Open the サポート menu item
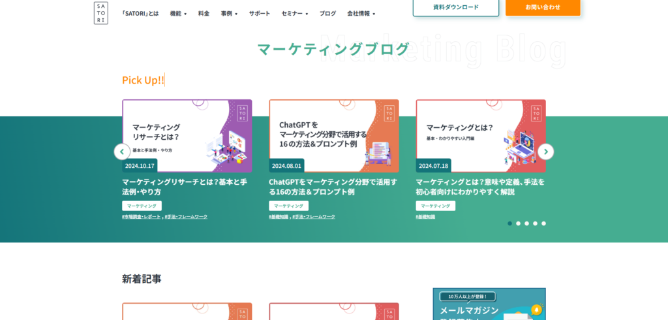668x320 pixels. pos(259,14)
